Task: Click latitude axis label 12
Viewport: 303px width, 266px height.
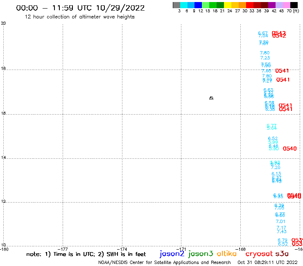Action: [3, 201]
